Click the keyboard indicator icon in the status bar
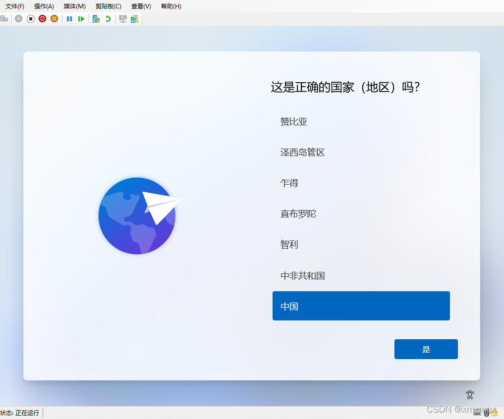 point(477,413)
